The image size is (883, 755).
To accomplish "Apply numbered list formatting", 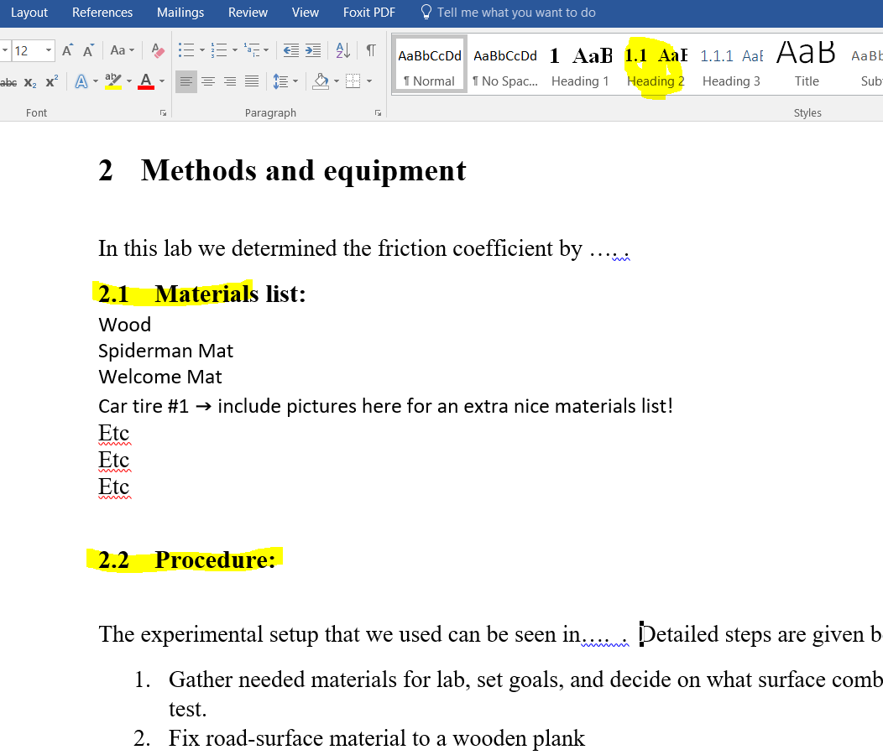I will click(x=218, y=50).
